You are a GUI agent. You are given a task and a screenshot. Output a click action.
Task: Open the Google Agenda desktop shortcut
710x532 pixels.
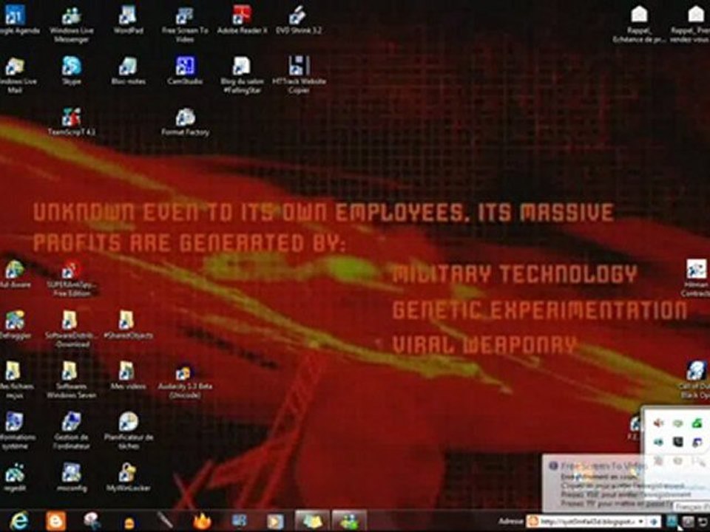coord(15,20)
